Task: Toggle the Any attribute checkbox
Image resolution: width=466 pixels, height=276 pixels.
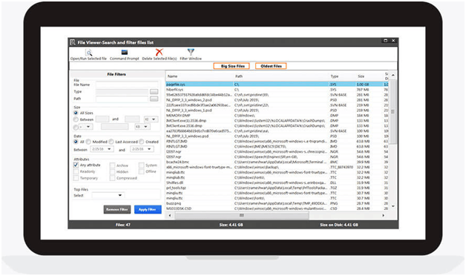Action: point(76,165)
